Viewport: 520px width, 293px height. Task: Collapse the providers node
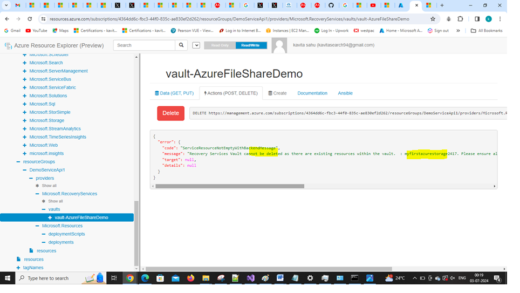(31, 178)
